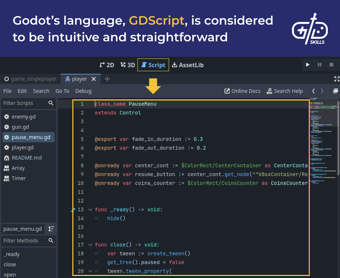The image size is (340, 278).
Task: Open the AssetLib view
Action: (188, 65)
